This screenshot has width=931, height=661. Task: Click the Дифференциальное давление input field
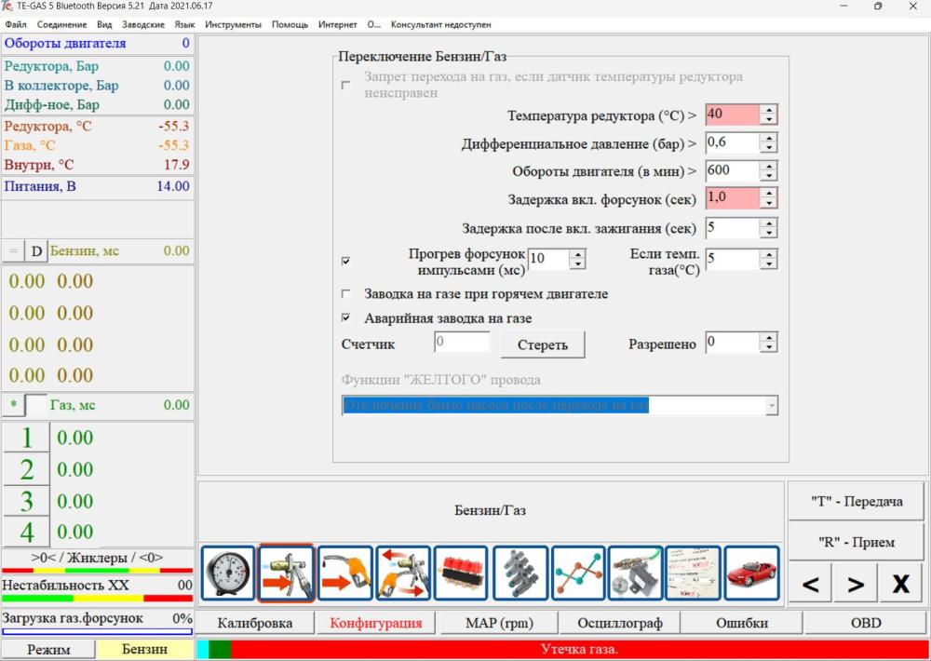(733, 143)
